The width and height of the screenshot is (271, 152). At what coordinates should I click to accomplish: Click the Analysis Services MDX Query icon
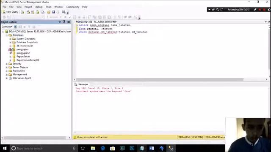28,12
